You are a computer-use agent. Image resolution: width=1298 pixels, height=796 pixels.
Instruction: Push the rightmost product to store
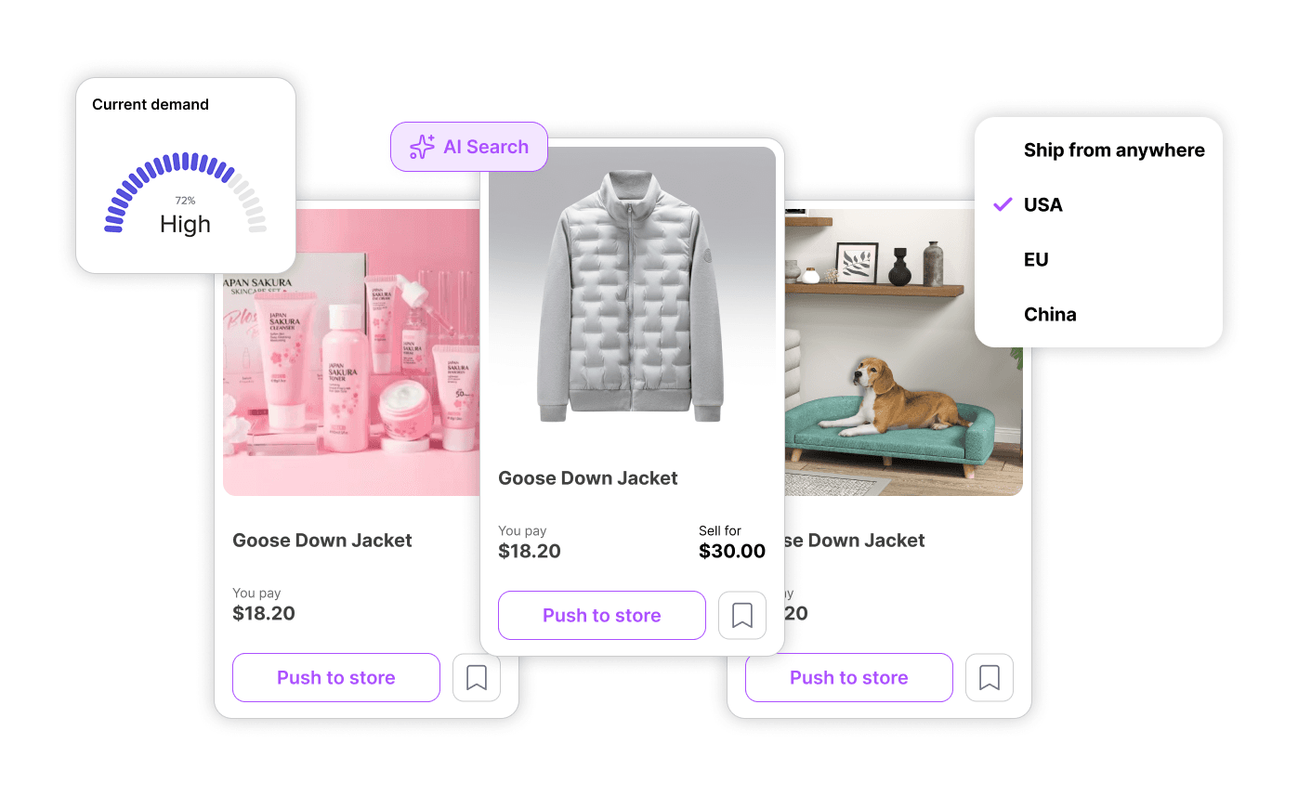848,677
